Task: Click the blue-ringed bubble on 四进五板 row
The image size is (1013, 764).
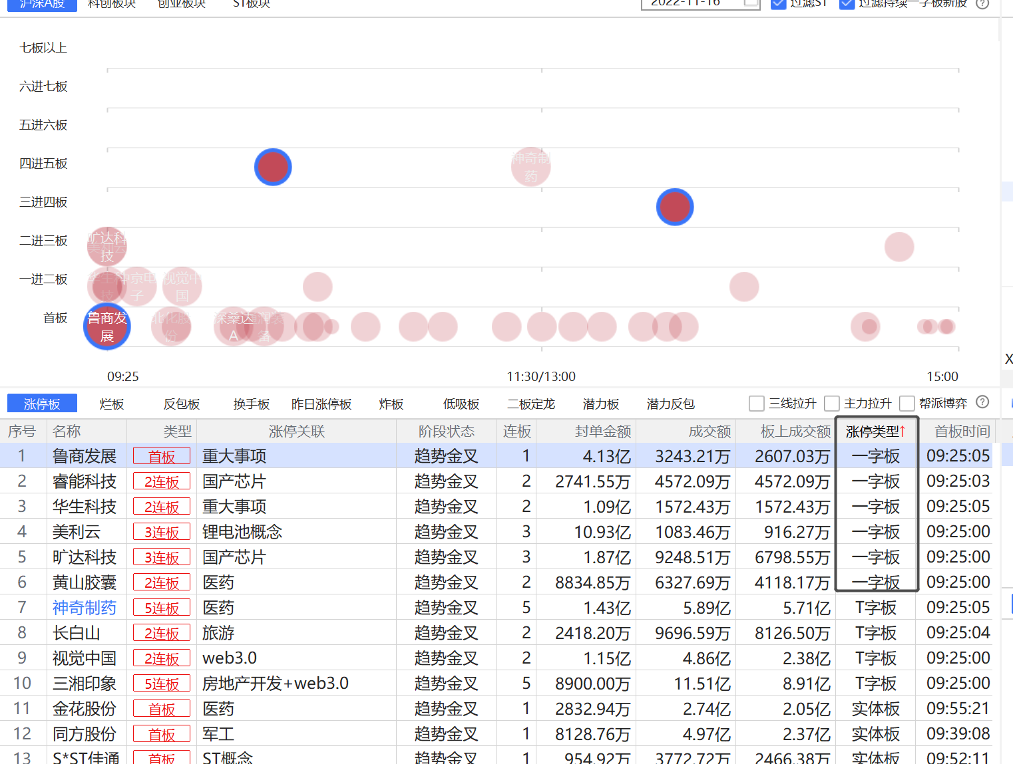Action: click(273, 167)
